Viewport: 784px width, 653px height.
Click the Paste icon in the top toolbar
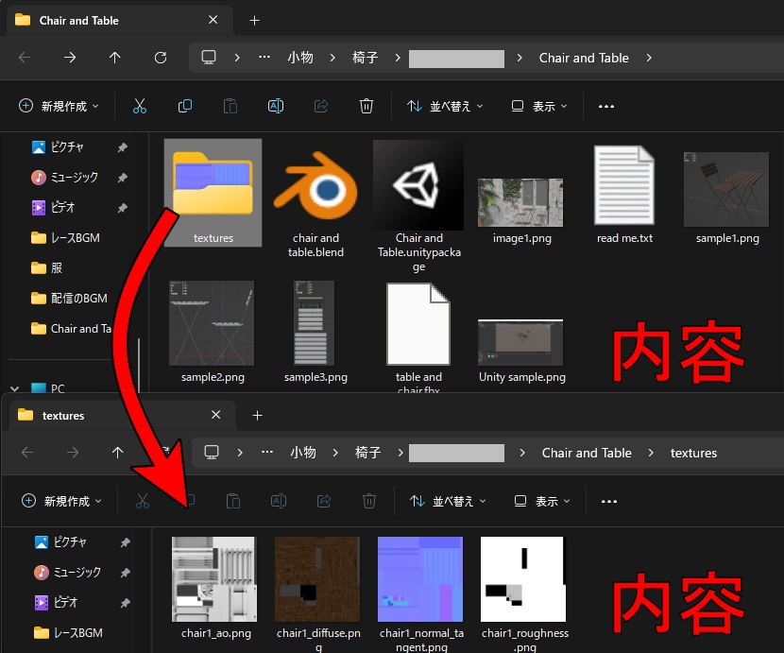(x=230, y=106)
